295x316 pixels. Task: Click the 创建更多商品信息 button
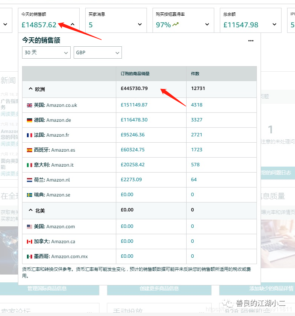[x=159, y=289]
